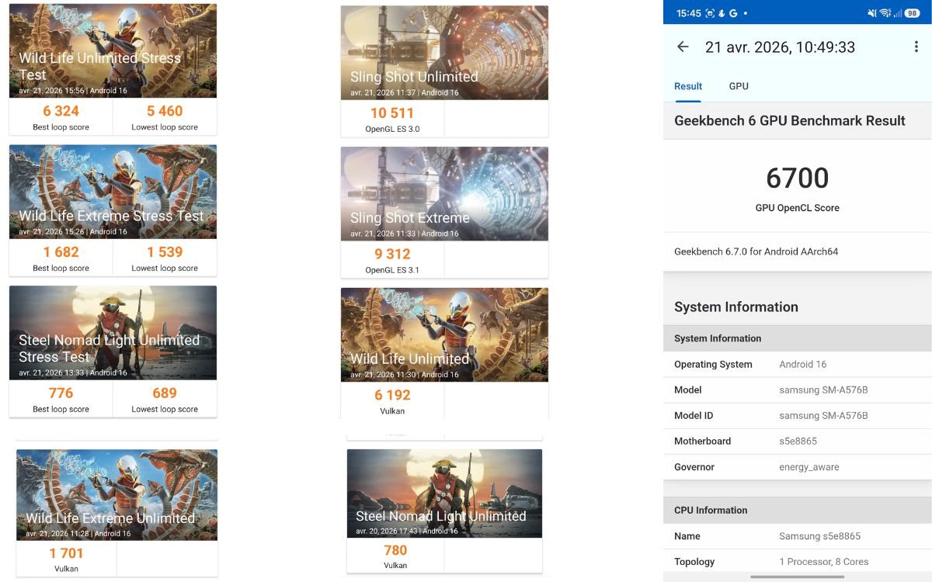This screenshot has width=932, height=582.
Task: Tap the status bar clock 15:45
Action: (x=688, y=13)
